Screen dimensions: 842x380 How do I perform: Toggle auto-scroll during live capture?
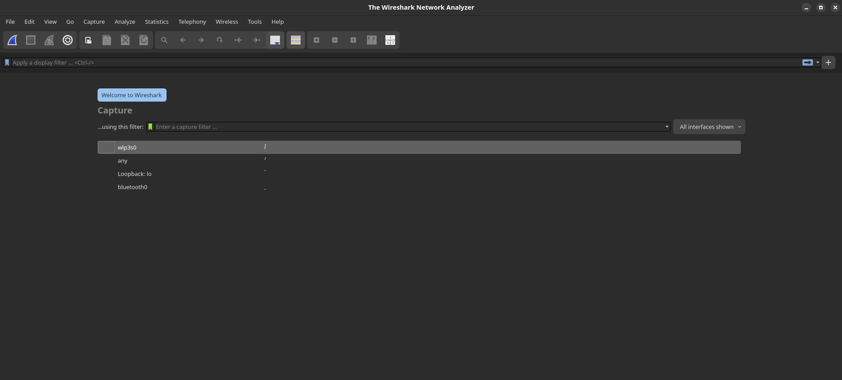coord(275,40)
